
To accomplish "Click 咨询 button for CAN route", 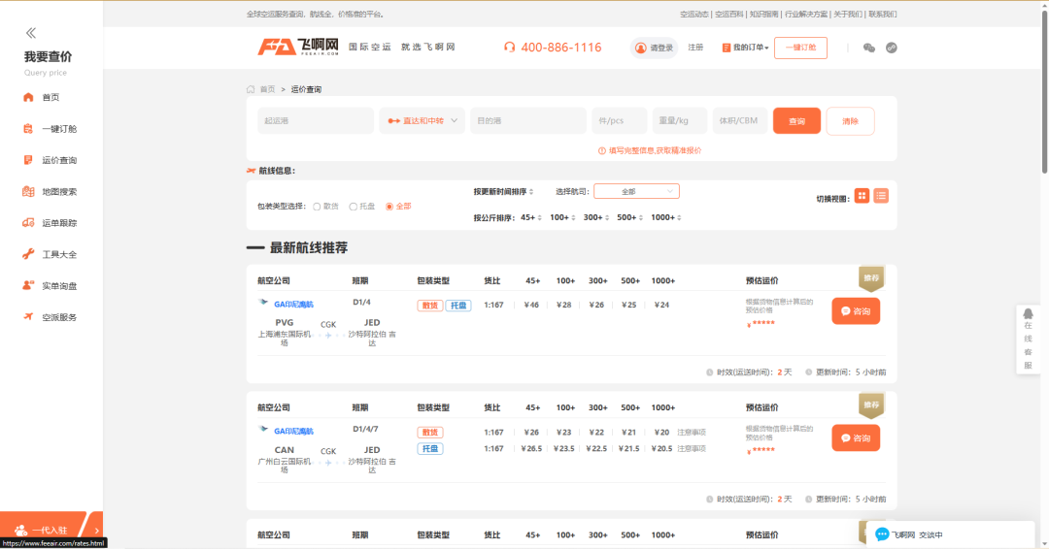I will coord(856,438).
